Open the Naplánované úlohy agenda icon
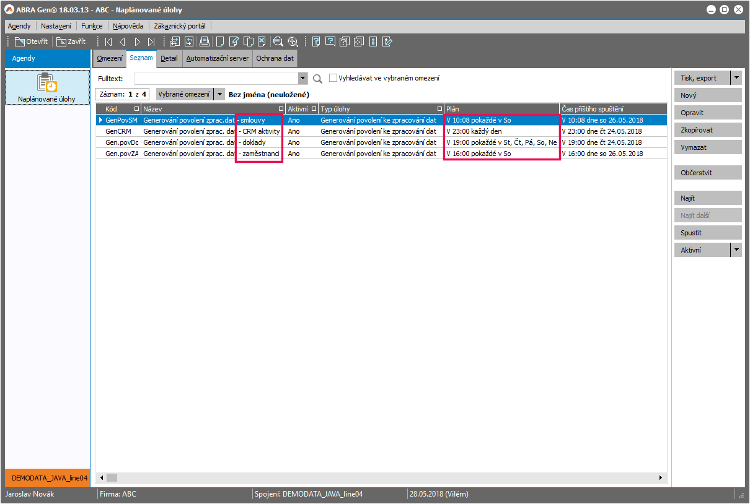 coord(47,87)
